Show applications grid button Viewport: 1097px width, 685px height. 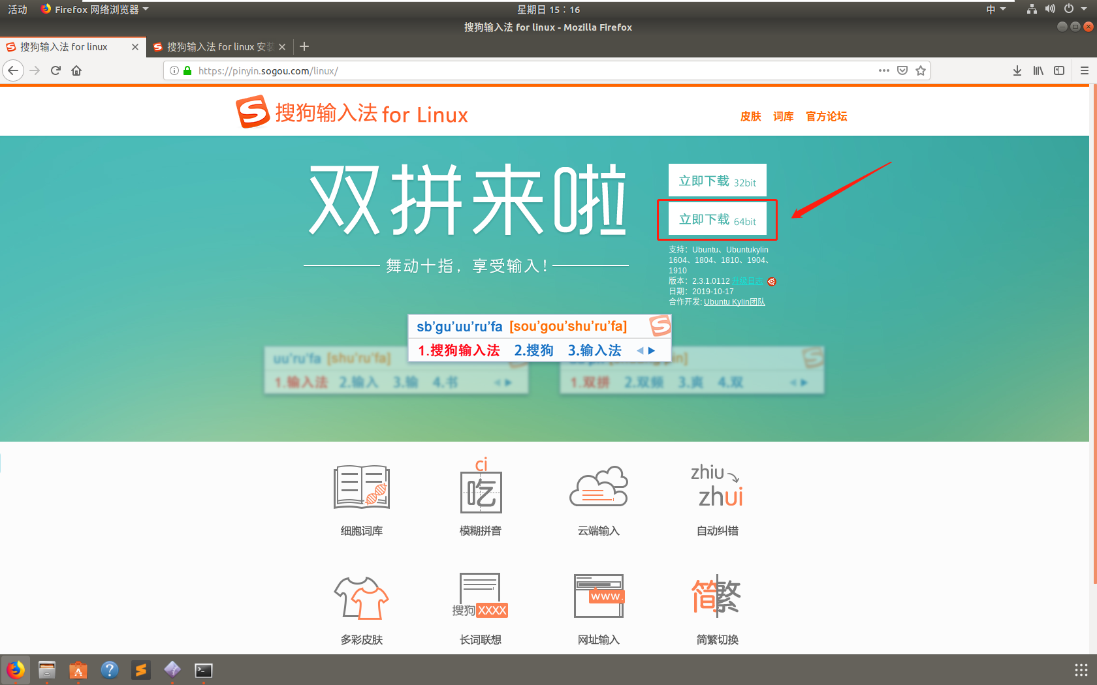tap(1081, 670)
